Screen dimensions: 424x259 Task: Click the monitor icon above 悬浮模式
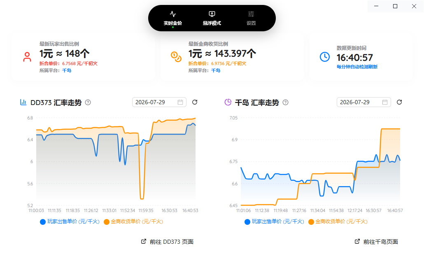point(212,14)
